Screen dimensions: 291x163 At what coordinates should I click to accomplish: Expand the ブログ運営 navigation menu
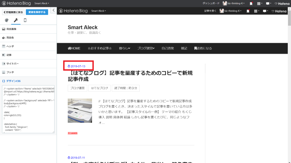tap(146, 48)
